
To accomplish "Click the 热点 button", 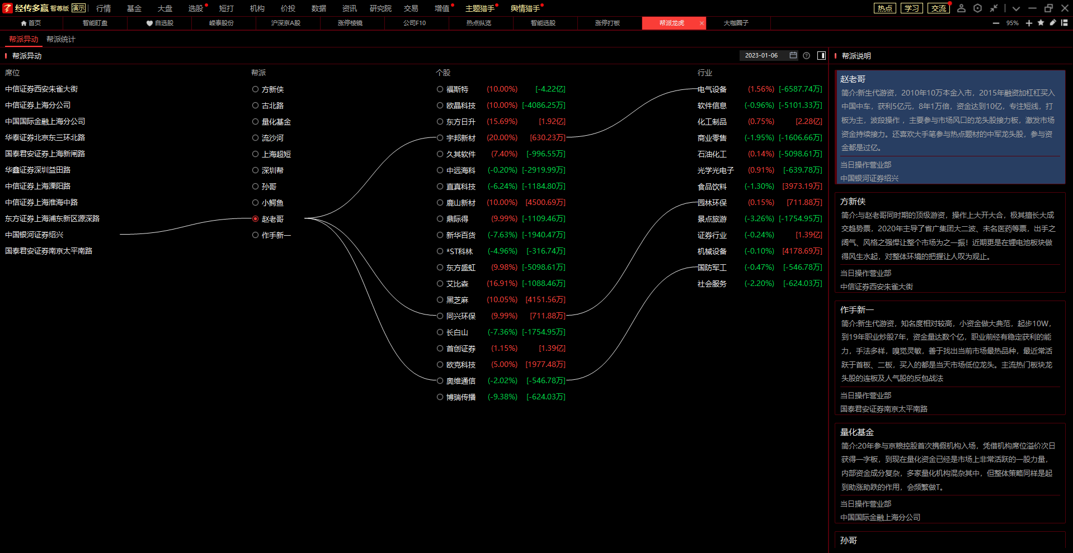I will [884, 8].
